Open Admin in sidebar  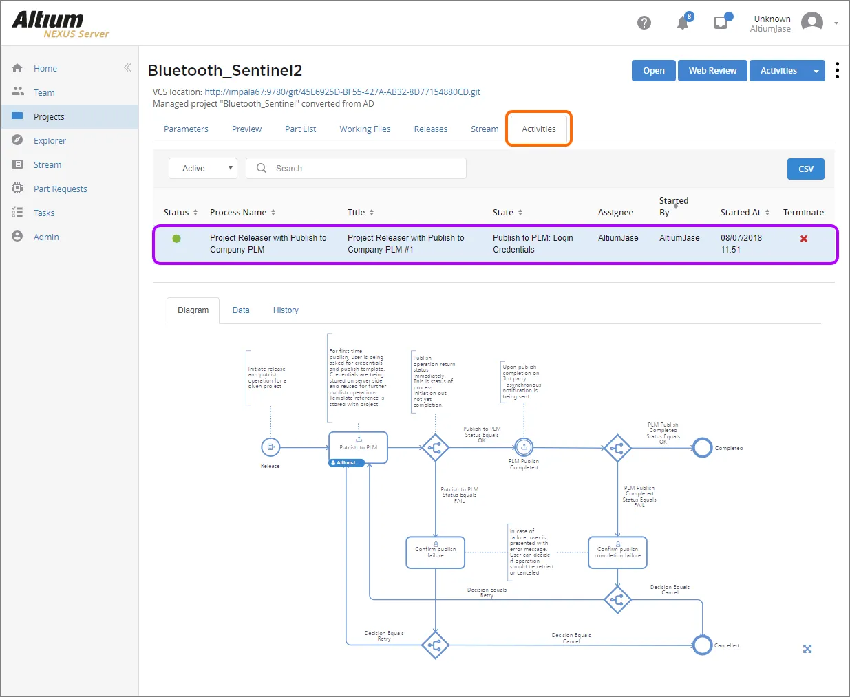click(46, 237)
